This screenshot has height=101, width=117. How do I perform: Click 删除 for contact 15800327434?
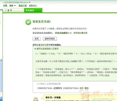86,88
